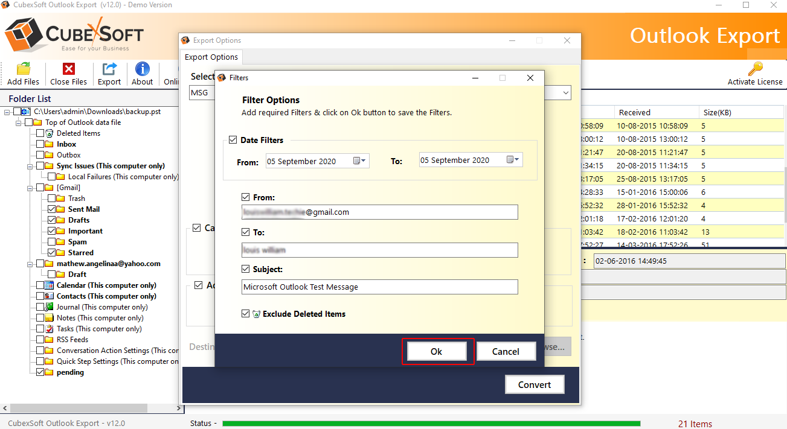Select the Deleted Items folder
Viewport: 787px width, 429px height.
tap(79, 133)
